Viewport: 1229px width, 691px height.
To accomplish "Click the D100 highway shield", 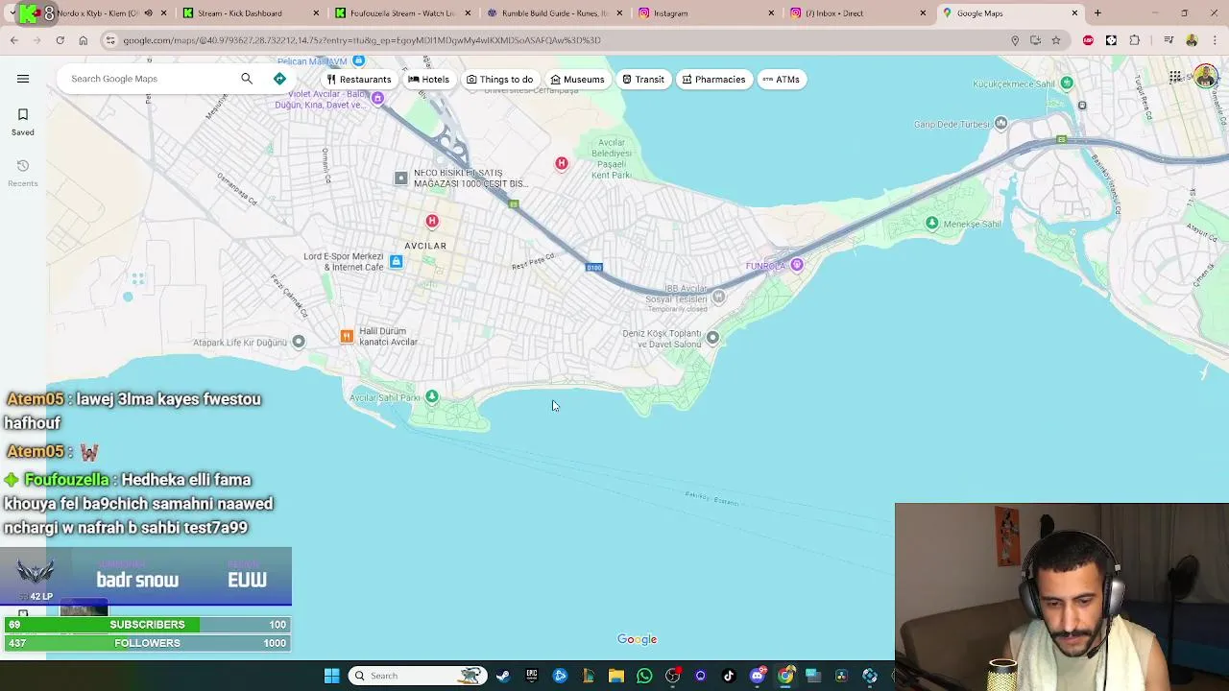I will [x=594, y=268].
